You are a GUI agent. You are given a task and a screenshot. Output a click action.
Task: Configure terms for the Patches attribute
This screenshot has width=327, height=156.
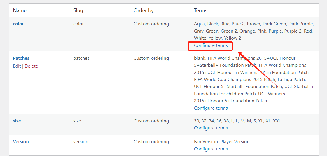tap(211, 108)
